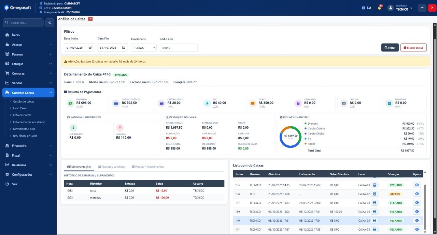Image resolution: width=437 pixels, height=235 pixels.
Task: Print caixa 139 using printer icon
Action: (375, 211)
